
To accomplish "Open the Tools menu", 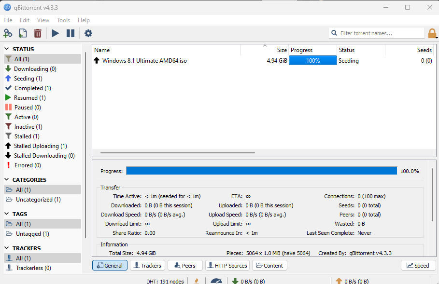I will pos(64,20).
